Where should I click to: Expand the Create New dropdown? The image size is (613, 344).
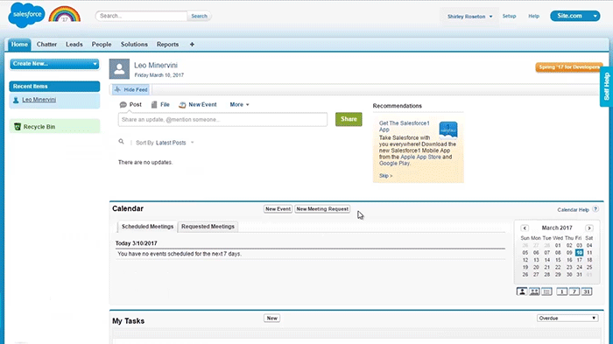click(x=54, y=64)
